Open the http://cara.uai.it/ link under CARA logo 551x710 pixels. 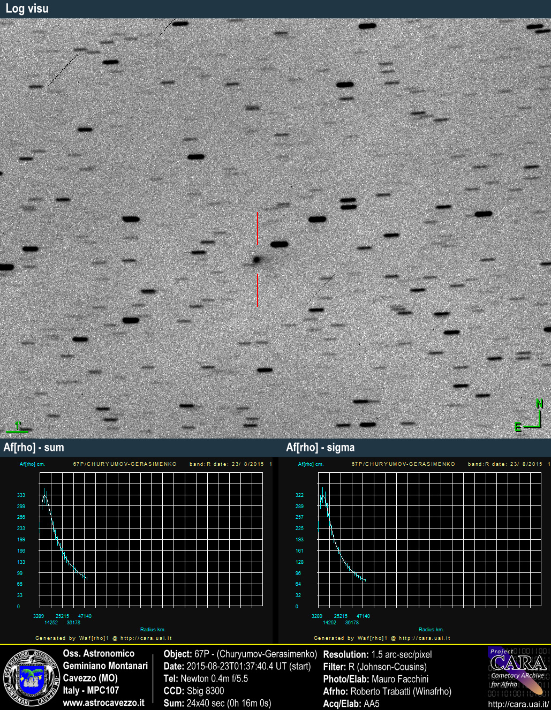518,704
